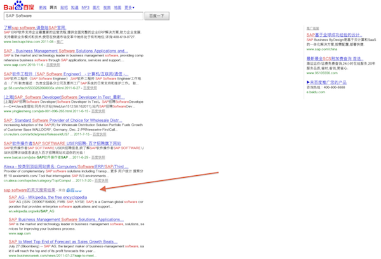Open the sponsored result 了解sap software
This screenshot has width=381, height=259.
[x=35, y=27]
